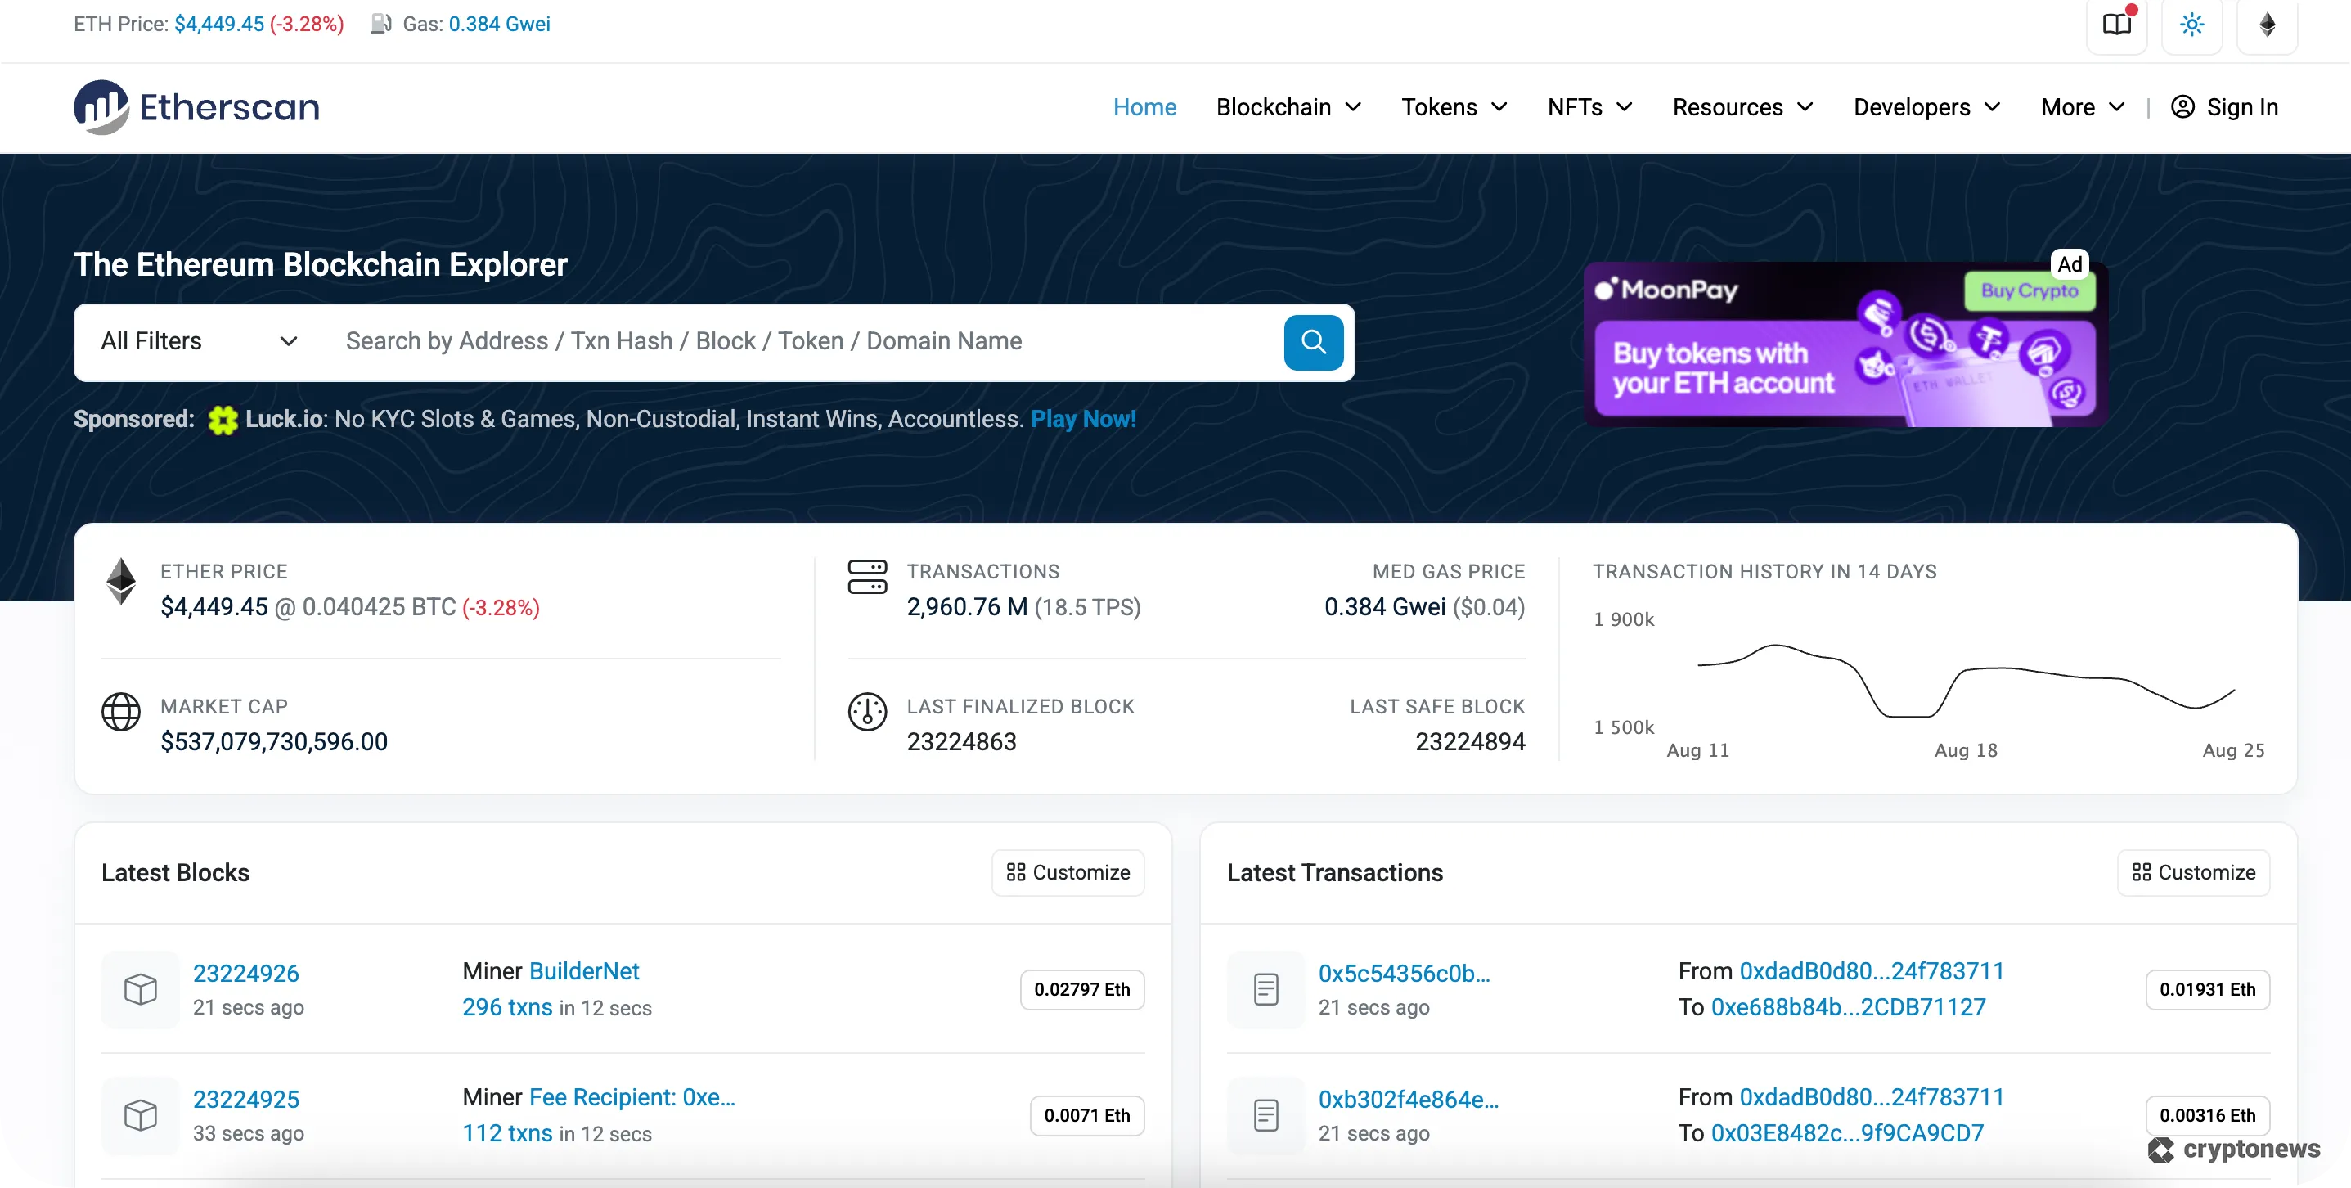
Task: Click the Sign In profile icon
Action: pos(2183,107)
